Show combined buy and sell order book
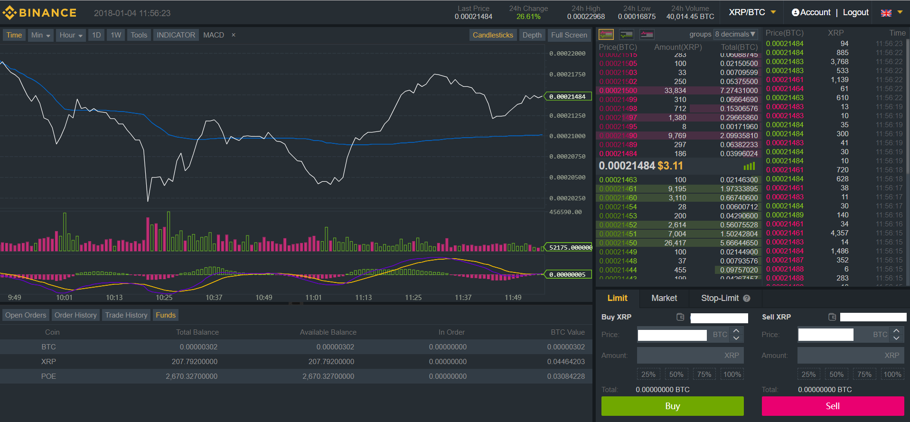This screenshot has height=422, width=910. pos(606,34)
